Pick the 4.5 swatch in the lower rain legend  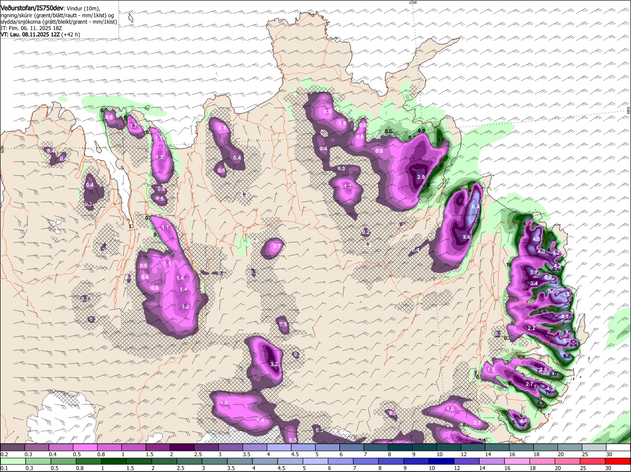(291, 461)
